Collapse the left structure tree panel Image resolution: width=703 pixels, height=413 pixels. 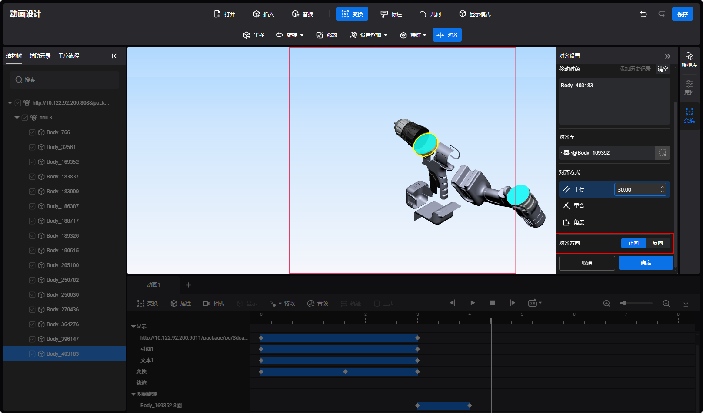pos(115,56)
